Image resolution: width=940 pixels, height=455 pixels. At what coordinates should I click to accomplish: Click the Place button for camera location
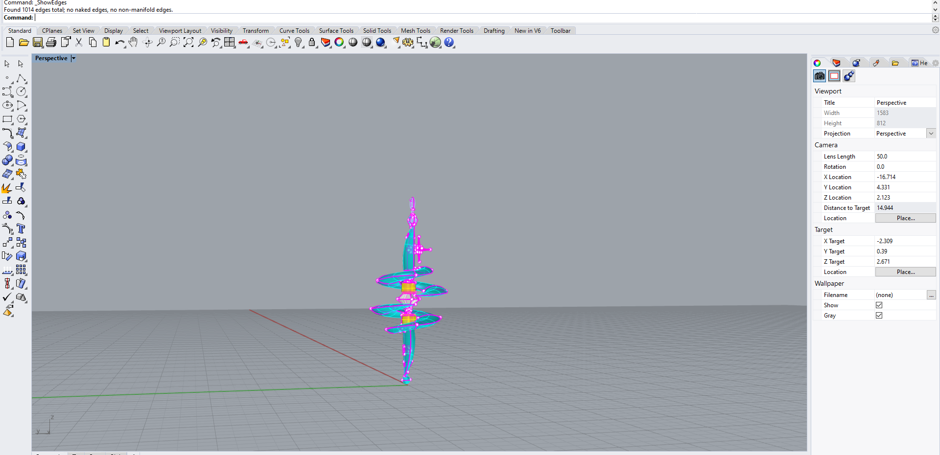906,218
